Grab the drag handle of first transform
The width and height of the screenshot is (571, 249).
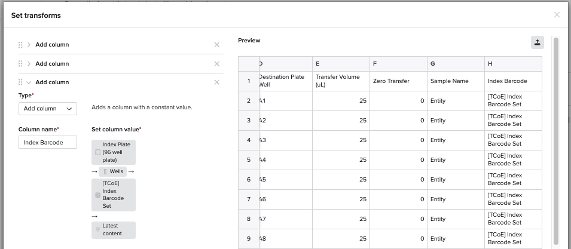point(20,45)
